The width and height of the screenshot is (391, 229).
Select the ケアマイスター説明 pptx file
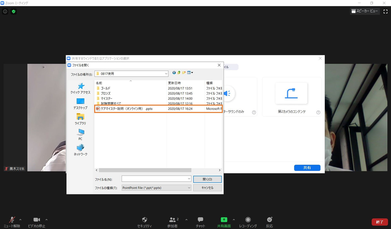tap(127, 109)
